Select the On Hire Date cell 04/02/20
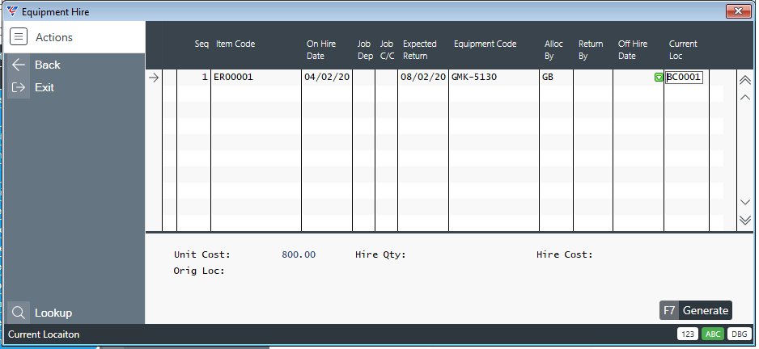The height and width of the screenshot is (349, 759). [x=326, y=78]
